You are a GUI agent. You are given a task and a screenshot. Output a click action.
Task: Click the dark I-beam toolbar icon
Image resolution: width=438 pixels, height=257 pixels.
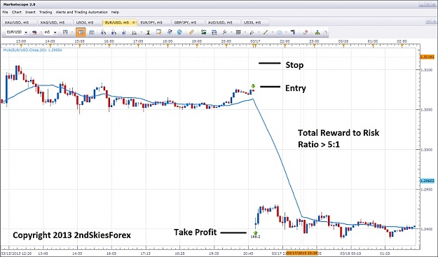[149, 32]
